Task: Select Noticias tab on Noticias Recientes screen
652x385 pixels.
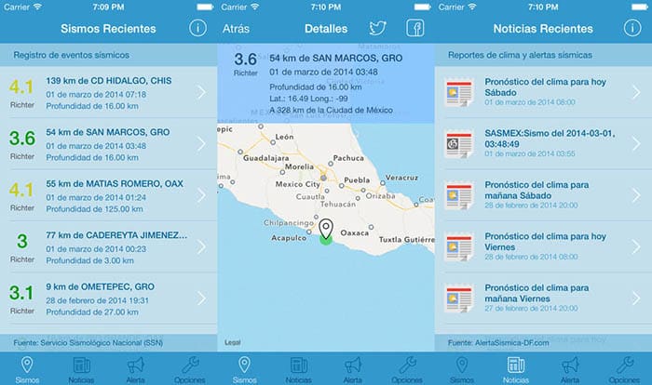Action: 516,369
